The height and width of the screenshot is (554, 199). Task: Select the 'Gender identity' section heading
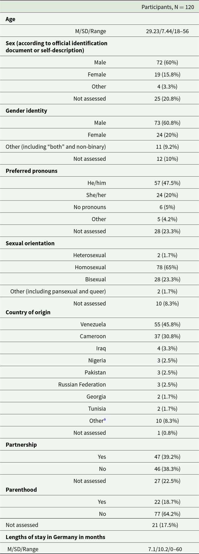26,111
